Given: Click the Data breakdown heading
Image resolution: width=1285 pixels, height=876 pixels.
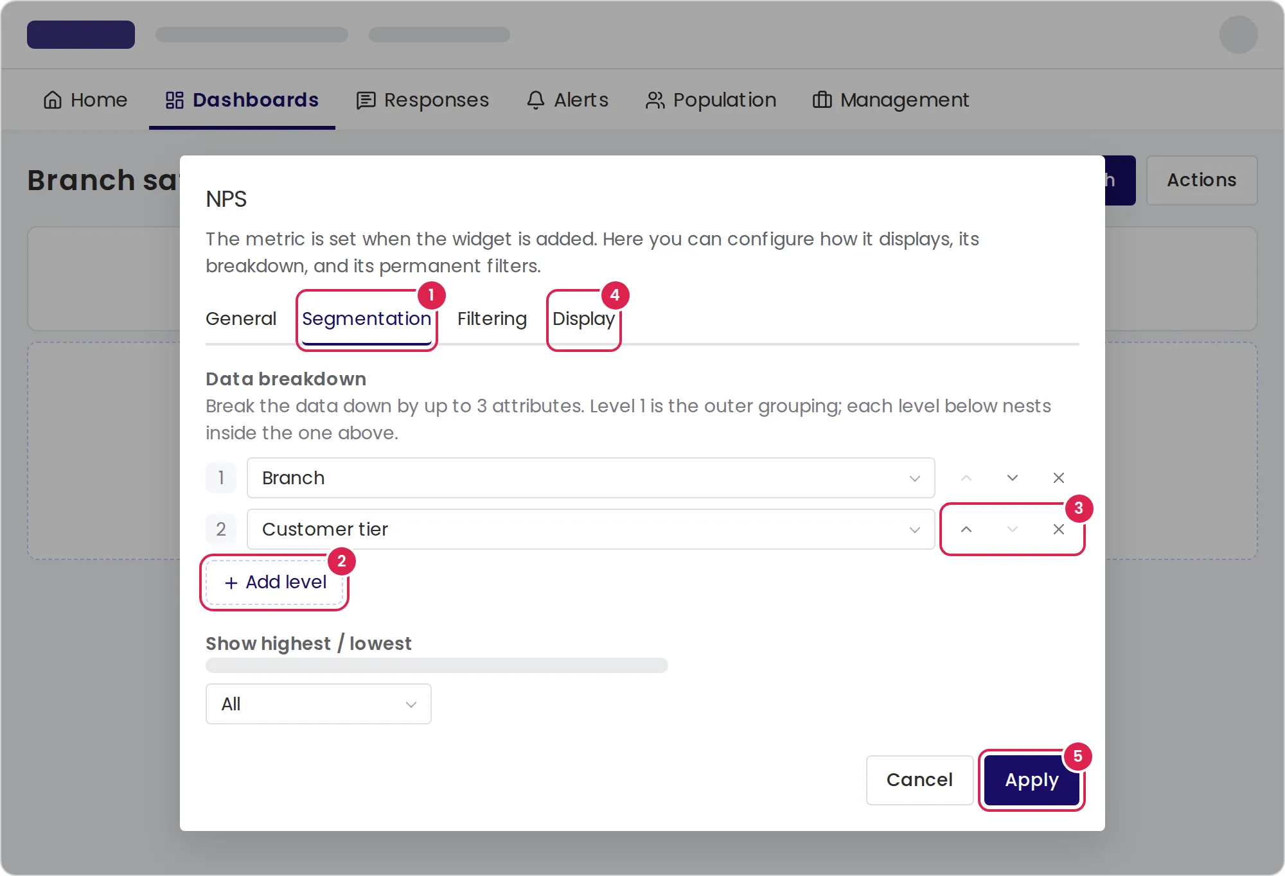Looking at the screenshot, I should [x=286, y=379].
